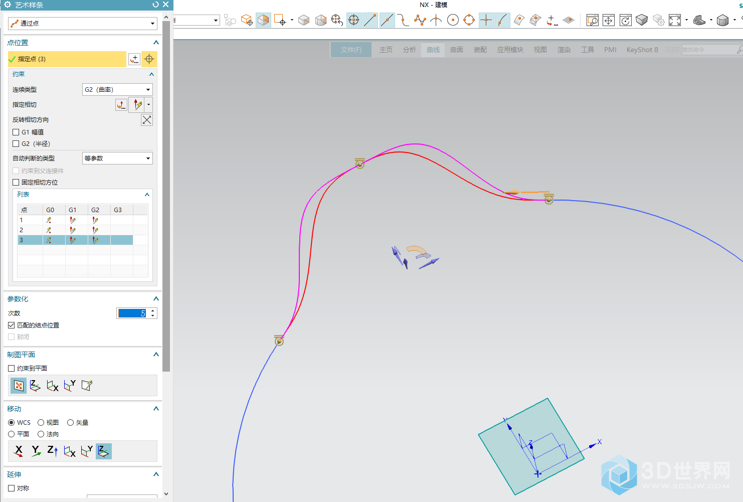Select the XC-ZC plane icon in 制图平面
This screenshot has height=502, width=743.
pos(69,386)
